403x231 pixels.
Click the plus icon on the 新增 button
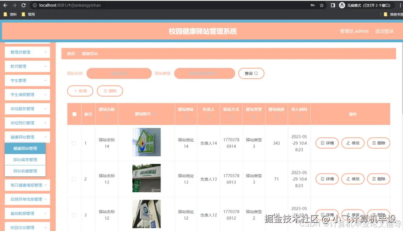pos(75,91)
